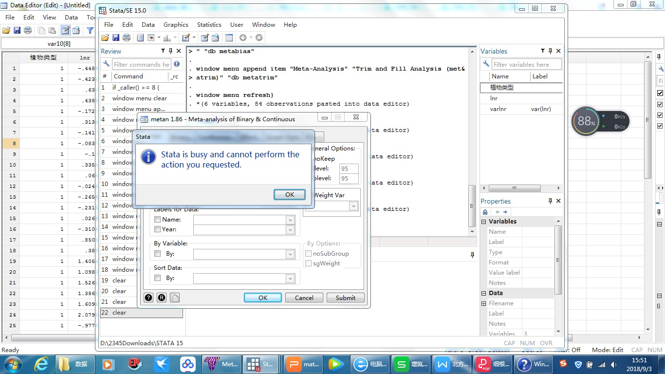Collapse the Variables section in Properties
665x374 pixels.
click(x=484, y=222)
